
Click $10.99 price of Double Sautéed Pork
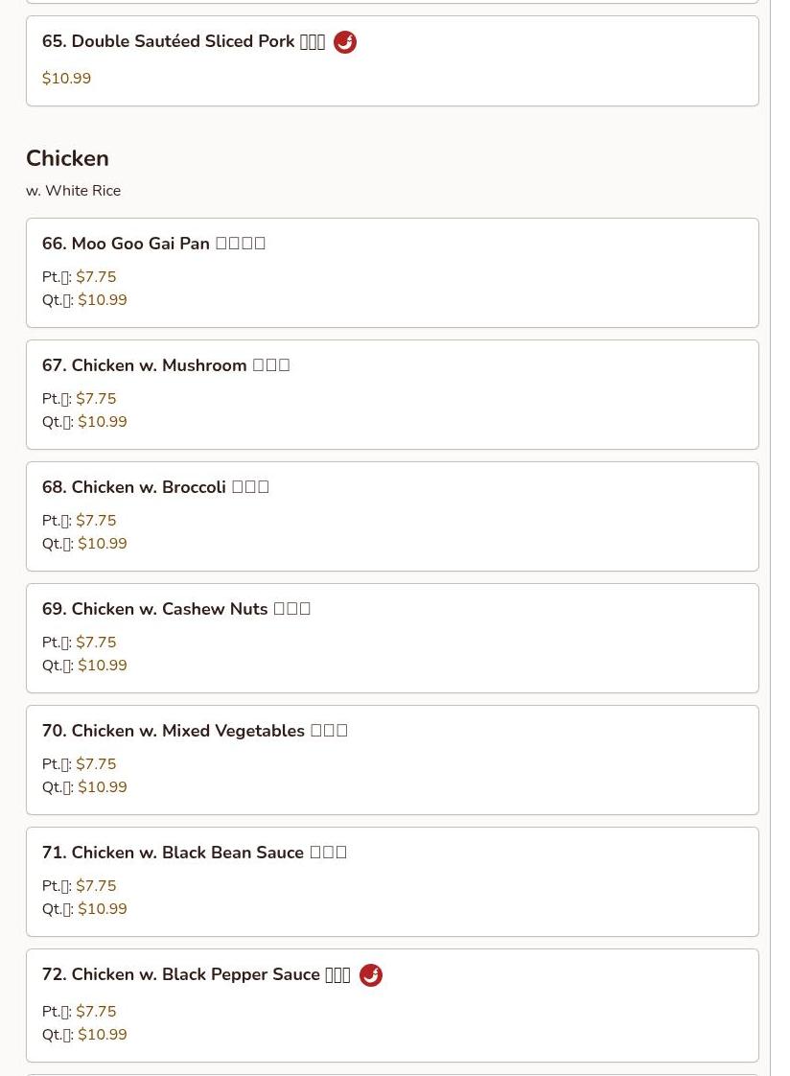(66, 79)
